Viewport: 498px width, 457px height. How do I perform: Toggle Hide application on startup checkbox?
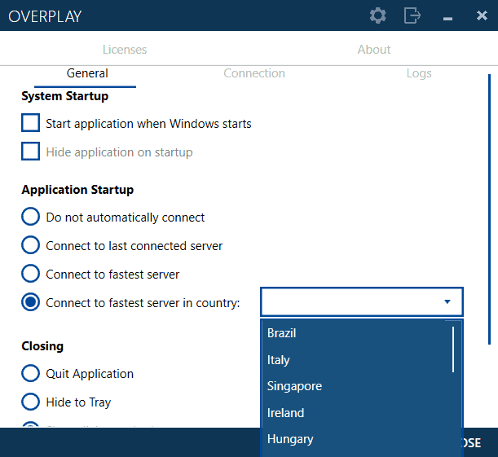pos(30,152)
